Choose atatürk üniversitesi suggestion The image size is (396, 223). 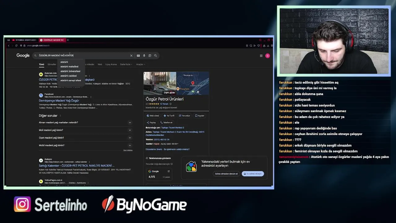(x=70, y=71)
